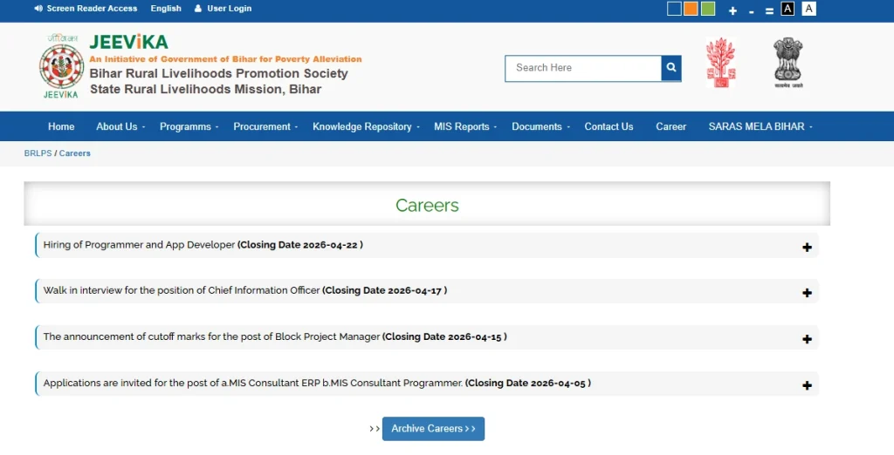Click the JEEViKA logo emblem
Viewport: 894px width, 455px height.
(x=61, y=66)
